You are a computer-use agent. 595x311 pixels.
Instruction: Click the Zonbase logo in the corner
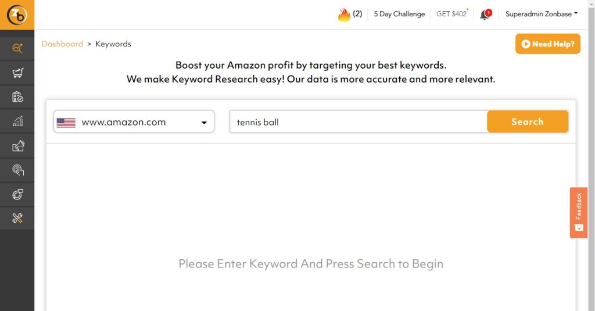[x=17, y=15]
